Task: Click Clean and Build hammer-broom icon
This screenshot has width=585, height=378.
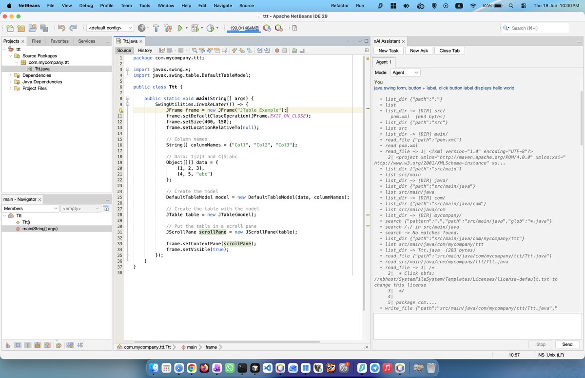Action: 167,28
